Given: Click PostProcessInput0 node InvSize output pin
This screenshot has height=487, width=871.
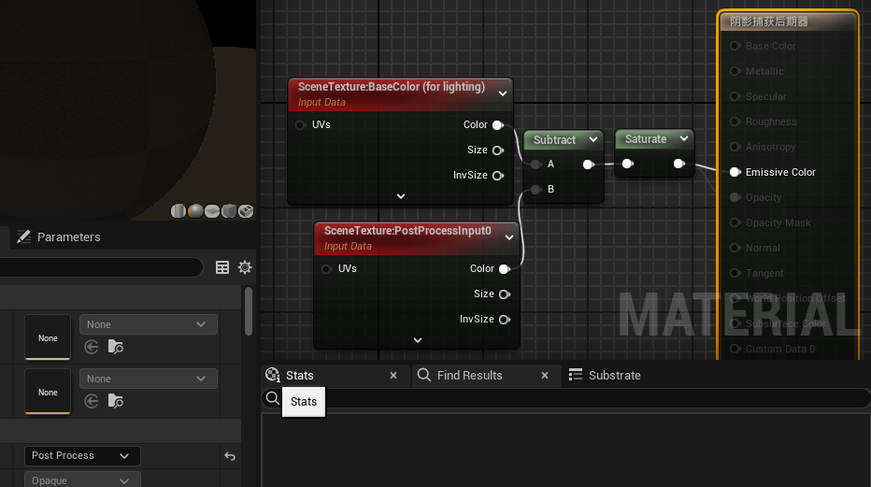Looking at the screenshot, I should [505, 320].
